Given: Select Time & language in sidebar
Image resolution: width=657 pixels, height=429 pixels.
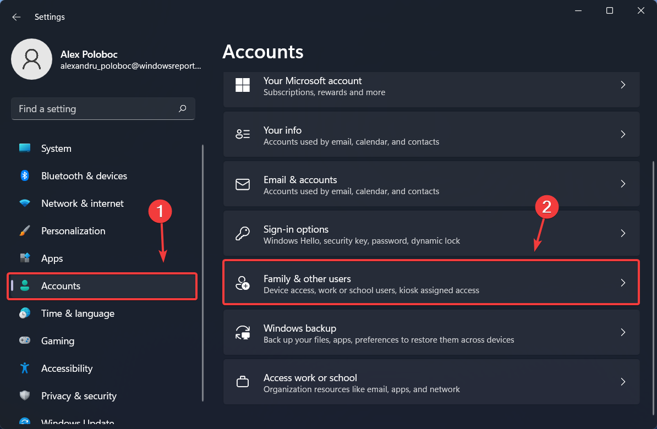Looking at the screenshot, I should [78, 313].
